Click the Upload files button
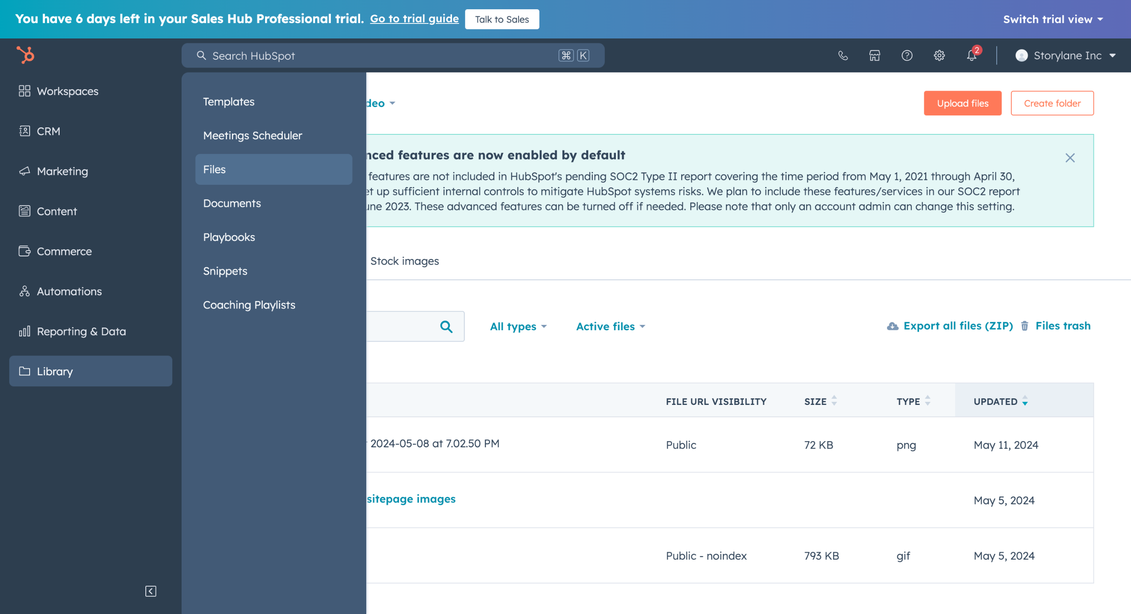Viewport: 1131px width, 614px height. tap(963, 103)
